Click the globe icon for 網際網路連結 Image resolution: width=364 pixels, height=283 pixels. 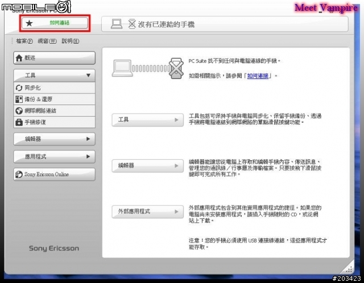click(19, 111)
